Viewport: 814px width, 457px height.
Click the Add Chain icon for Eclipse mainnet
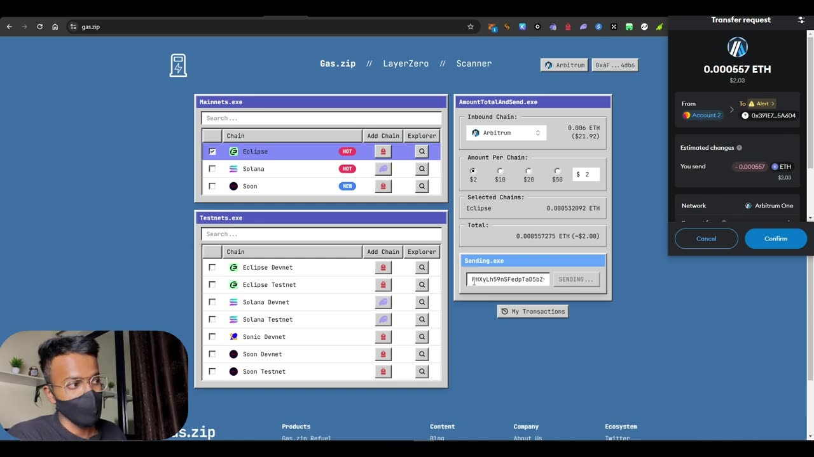383,152
